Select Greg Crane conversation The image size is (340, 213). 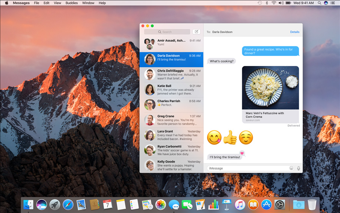coord(172,120)
